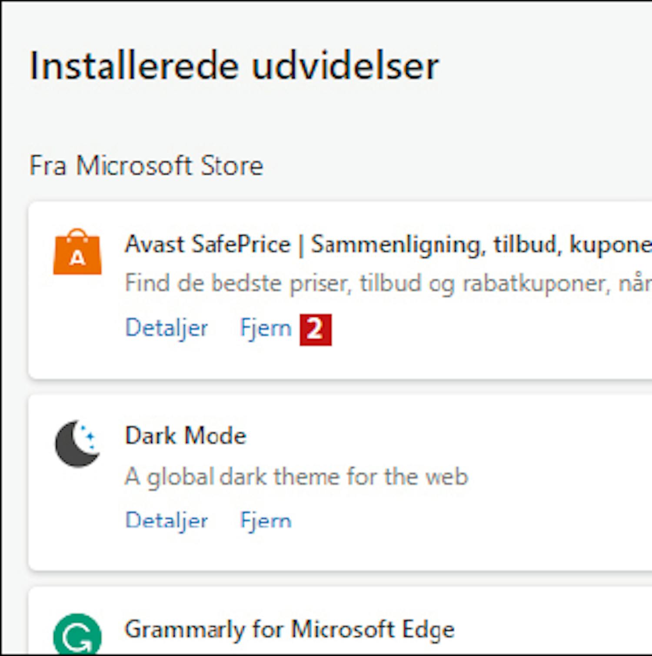
Task: Click the Dark Mode moon icon
Action: [x=77, y=443]
